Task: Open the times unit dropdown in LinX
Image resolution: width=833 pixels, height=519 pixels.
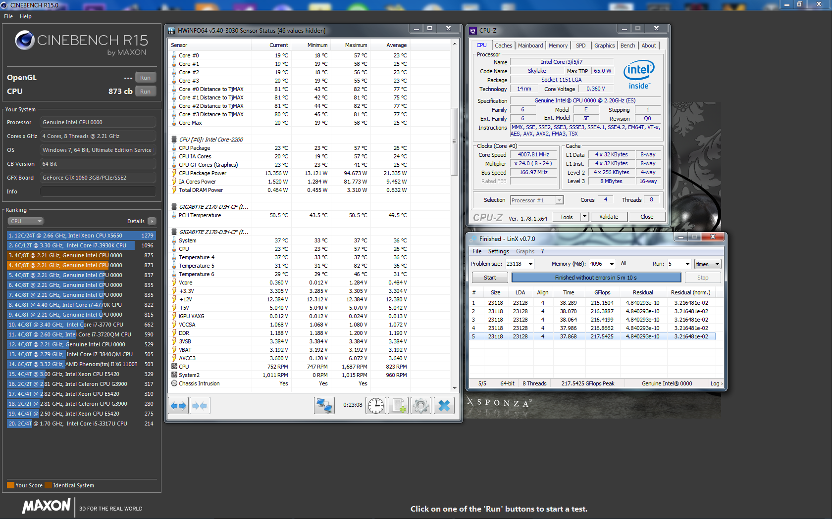Action: click(708, 264)
